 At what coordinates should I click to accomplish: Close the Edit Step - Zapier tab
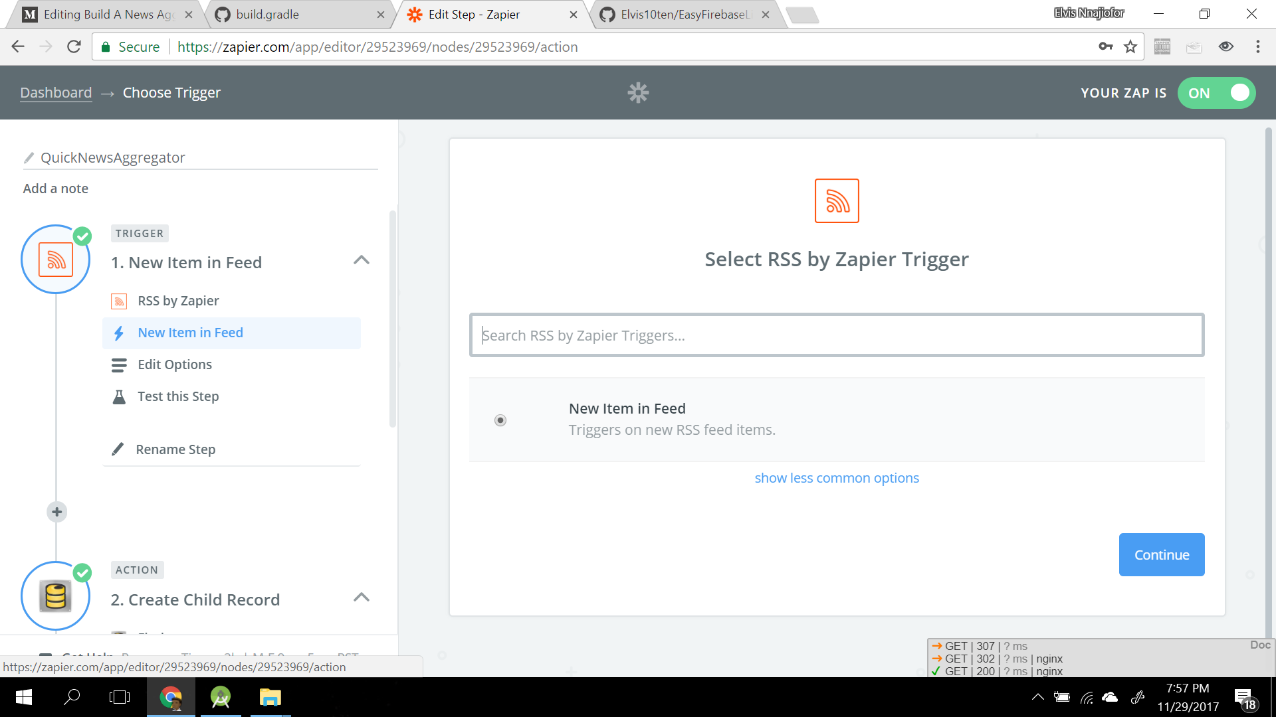(x=574, y=15)
